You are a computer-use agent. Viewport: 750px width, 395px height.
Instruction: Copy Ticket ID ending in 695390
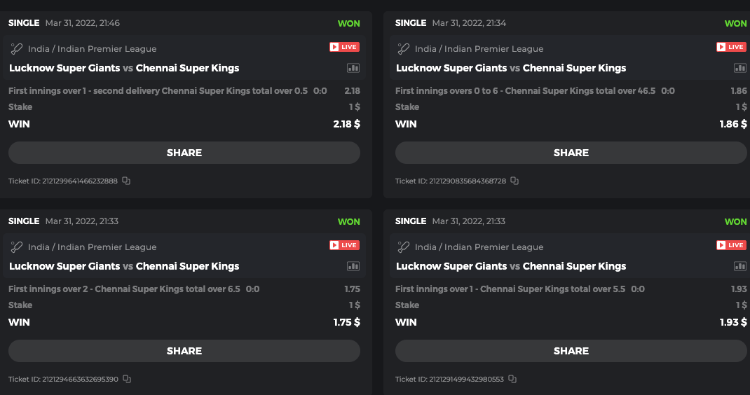point(127,379)
